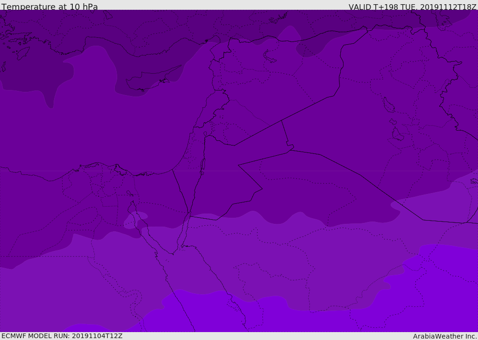The height and width of the screenshot is (340, 478).
Task: Click the 'ArabiaWeather Inc.' credit text
Action: [x=444, y=336]
